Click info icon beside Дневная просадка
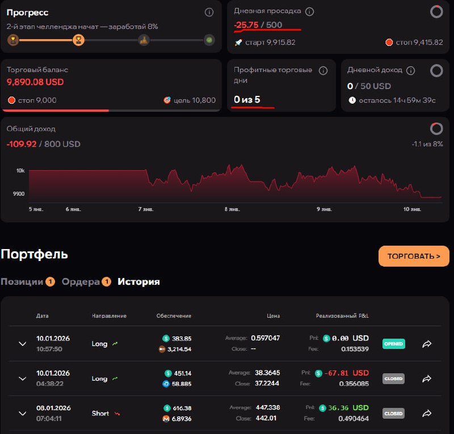454x434 pixels. click(x=309, y=11)
